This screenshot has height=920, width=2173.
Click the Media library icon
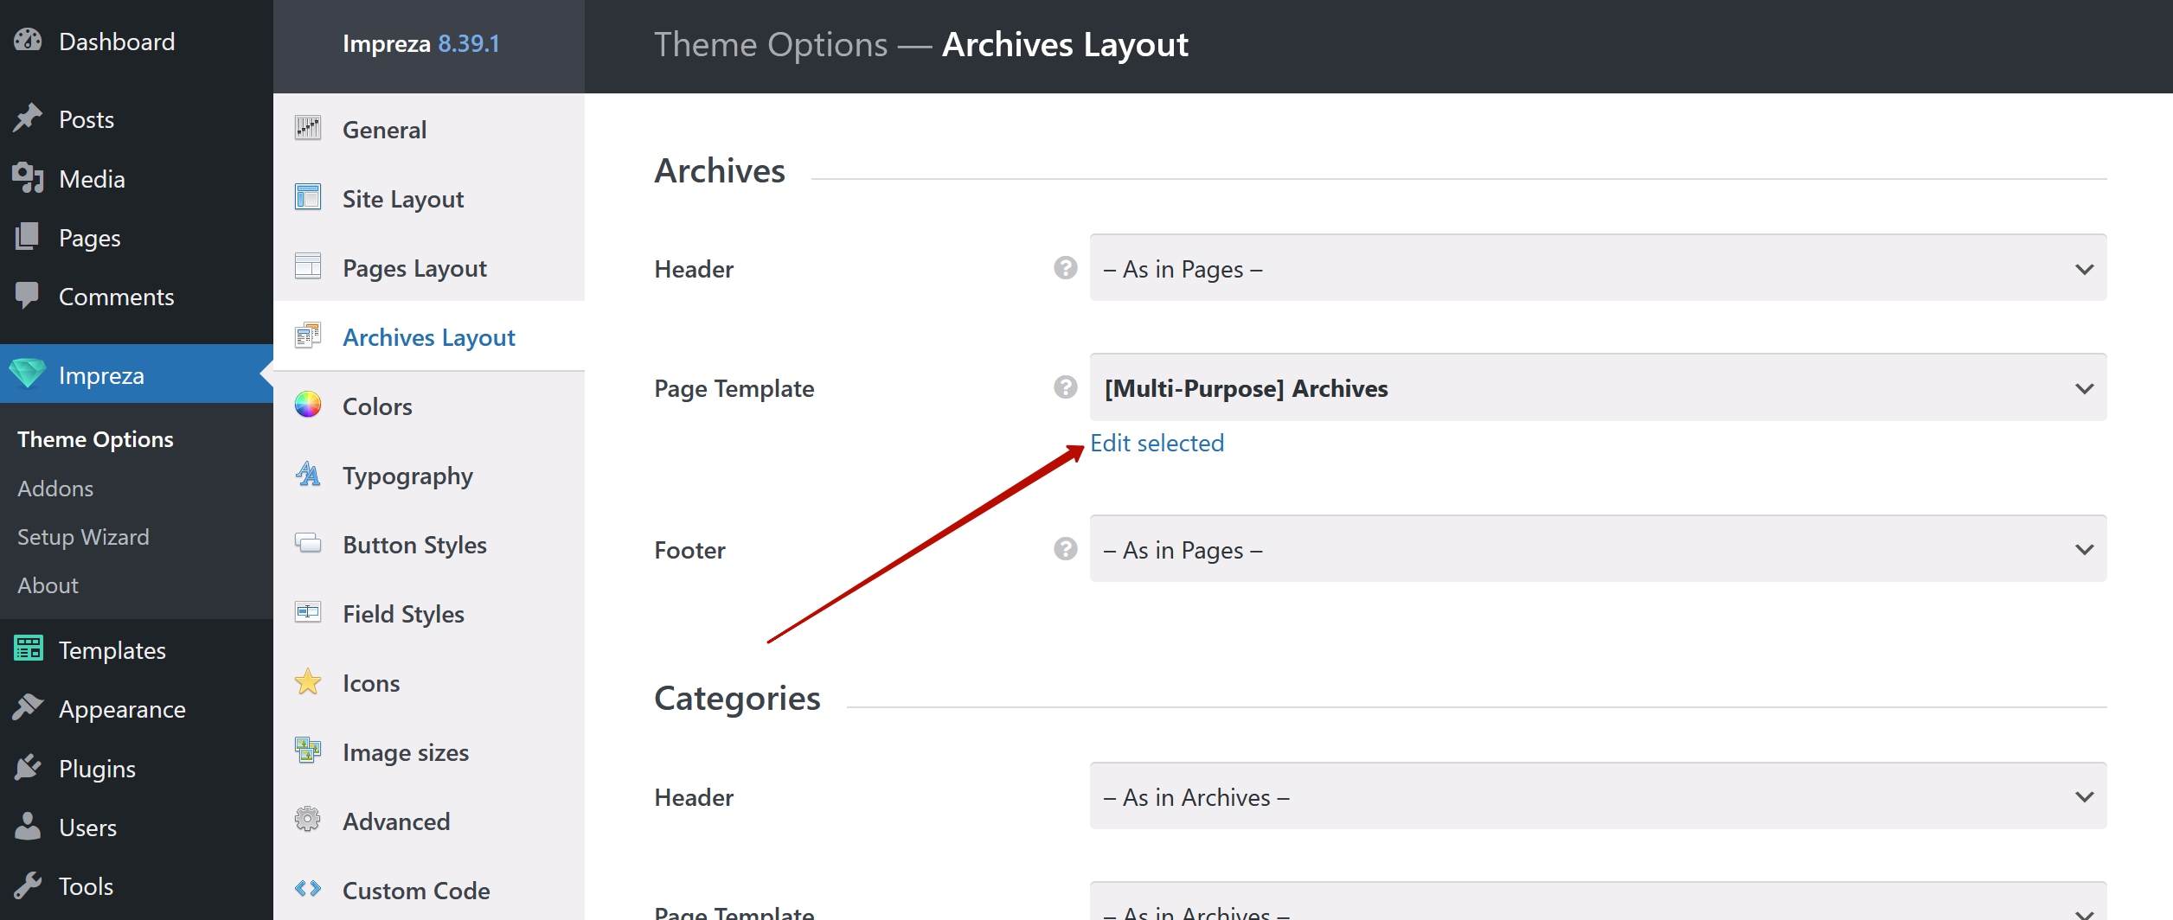pyautogui.click(x=28, y=177)
